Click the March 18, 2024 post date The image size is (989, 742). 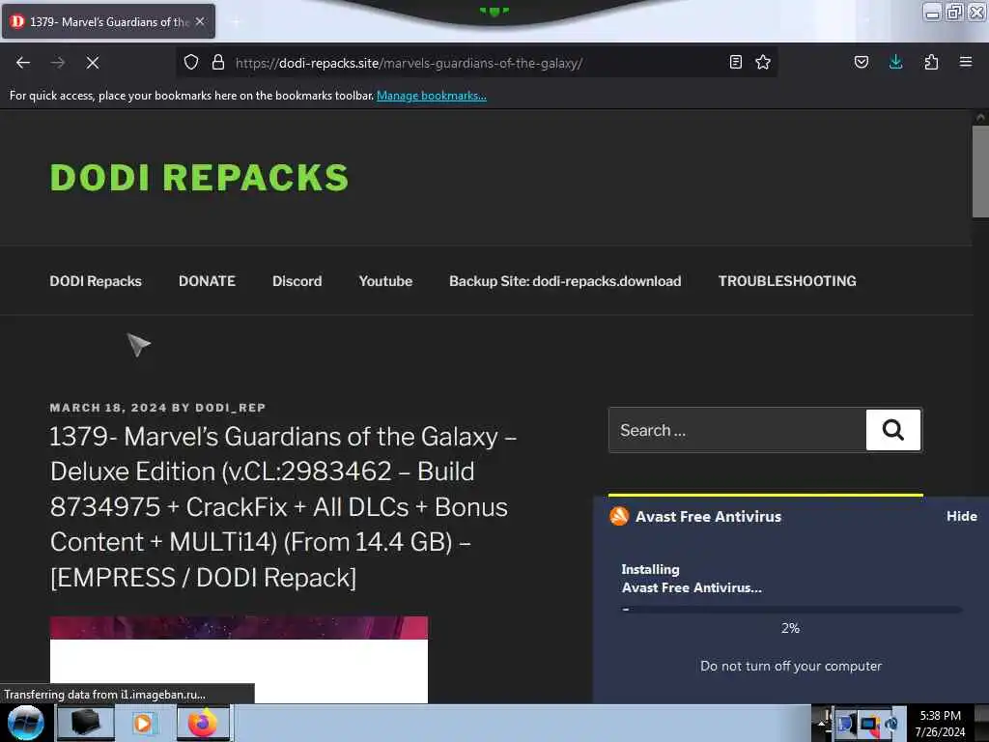(x=108, y=408)
